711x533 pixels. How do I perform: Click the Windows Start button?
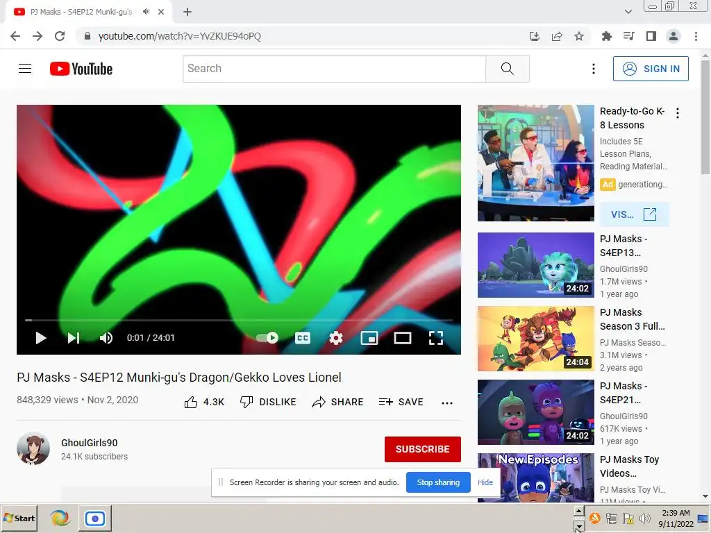(x=19, y=518)
